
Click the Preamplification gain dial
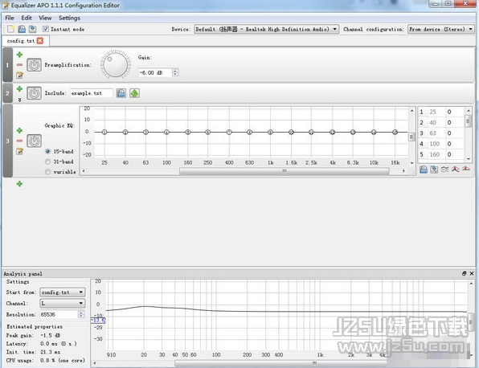pyautogui.click(x=116, y=65)
